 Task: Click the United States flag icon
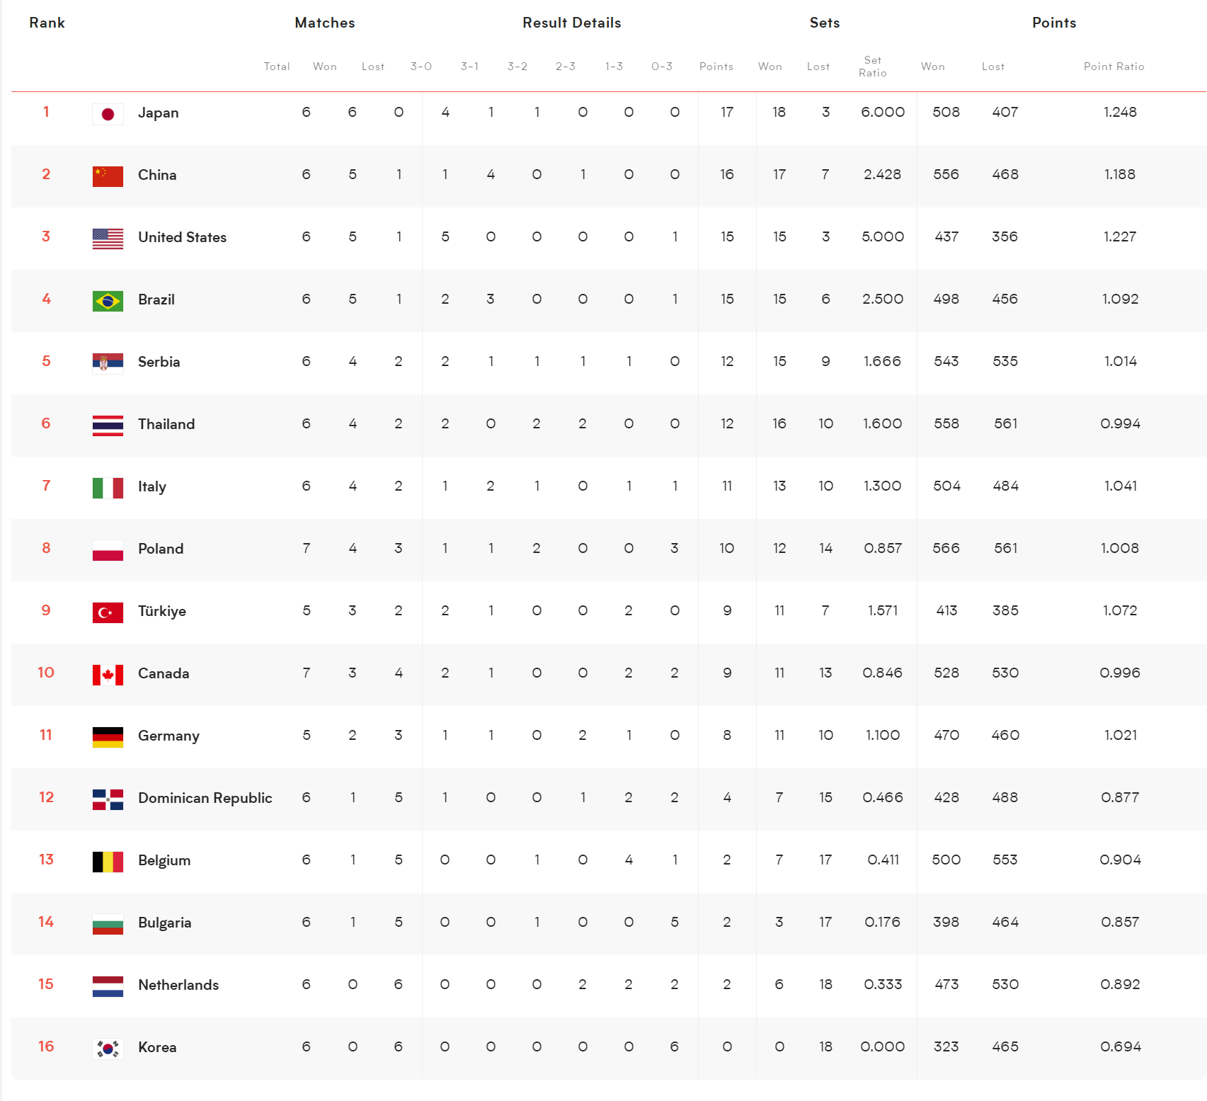click(x=108, y=239)
